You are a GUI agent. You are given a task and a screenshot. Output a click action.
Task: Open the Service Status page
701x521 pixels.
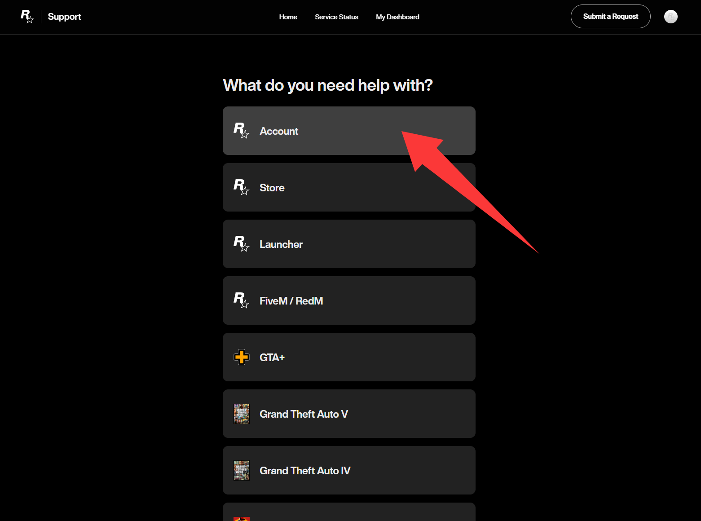(x=336, y=17)
